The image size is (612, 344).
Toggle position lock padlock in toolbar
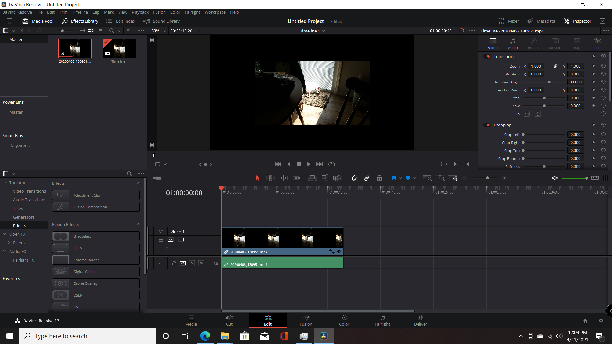coord(379,178)
